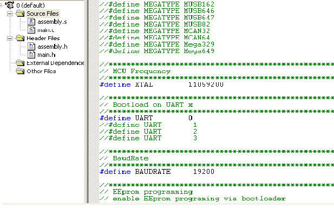This screenshot has height=208, width=334.
Task: Open assembly.s in the project tree
Action: pyautogui.click(x=52, y=22)
